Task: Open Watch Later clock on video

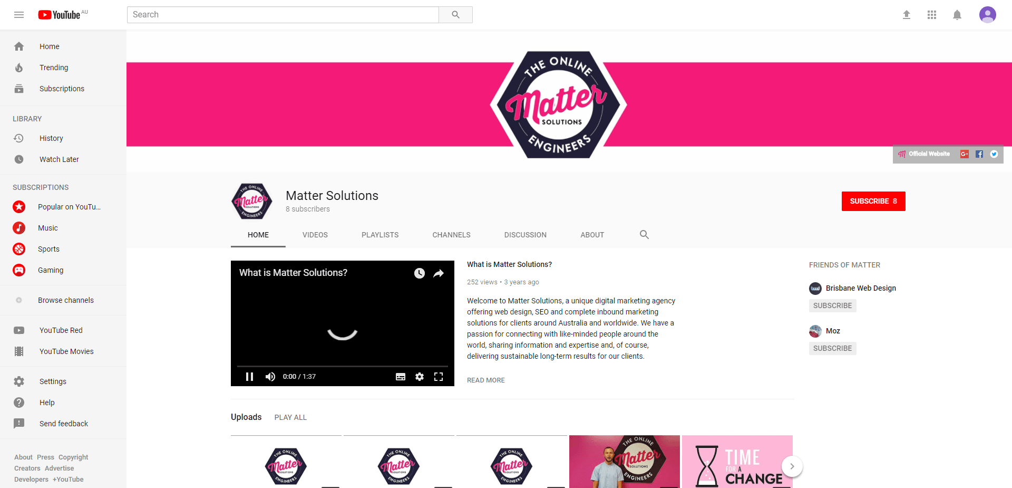Action: [420, 273]
